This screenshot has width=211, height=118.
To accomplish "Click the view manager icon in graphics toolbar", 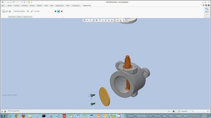I will point(103,20).
